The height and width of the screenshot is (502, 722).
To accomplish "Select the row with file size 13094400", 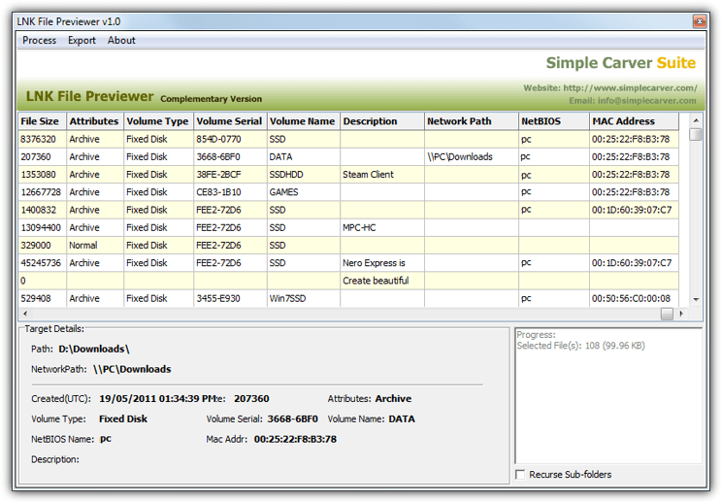I will [348, 227].
